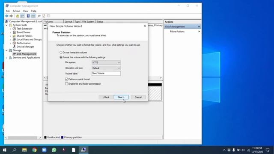Open taskbar search magnifier
The image size is (274, 154).
pyautogui.click(x=14, y=150)
